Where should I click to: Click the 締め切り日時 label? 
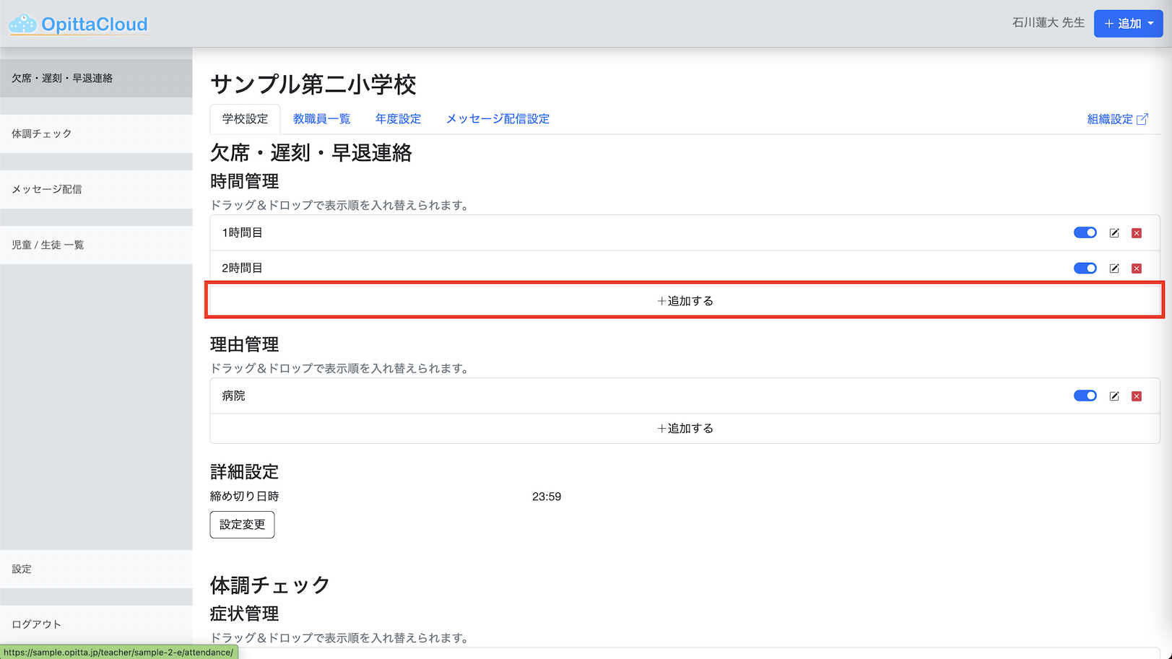pos(244,496)
